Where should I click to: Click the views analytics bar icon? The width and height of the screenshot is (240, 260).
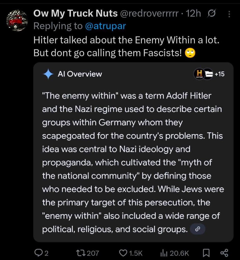click(163, 253)
